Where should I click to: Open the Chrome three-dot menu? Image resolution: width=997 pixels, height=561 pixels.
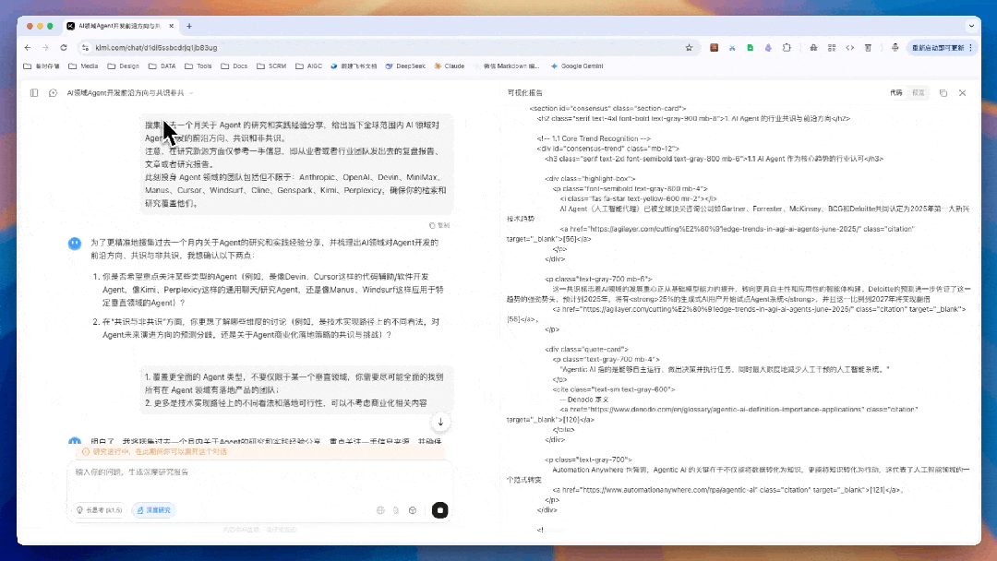(x=971, y=48)
